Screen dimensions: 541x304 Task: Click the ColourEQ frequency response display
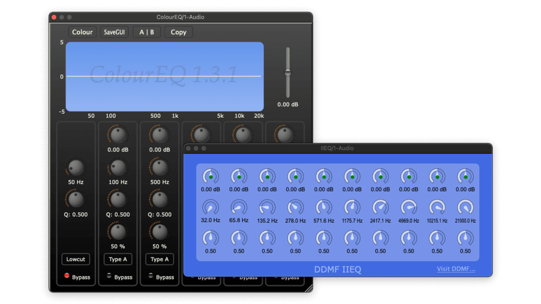164,76
